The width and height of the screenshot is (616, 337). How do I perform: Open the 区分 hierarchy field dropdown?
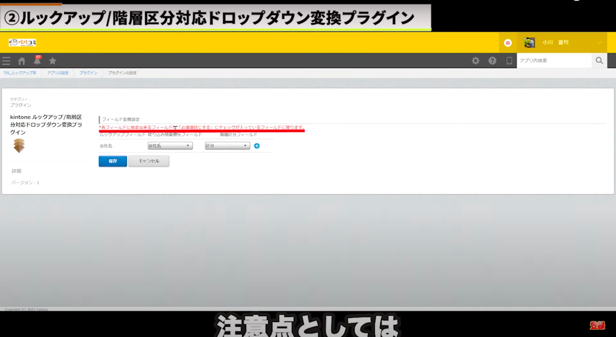pyautogui.click(x=227, y=146)
